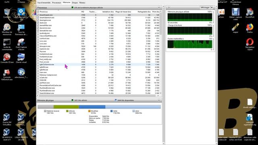
Task: Switch to Réseau tab
Action: pyautogui.click(x=82, y=3)
